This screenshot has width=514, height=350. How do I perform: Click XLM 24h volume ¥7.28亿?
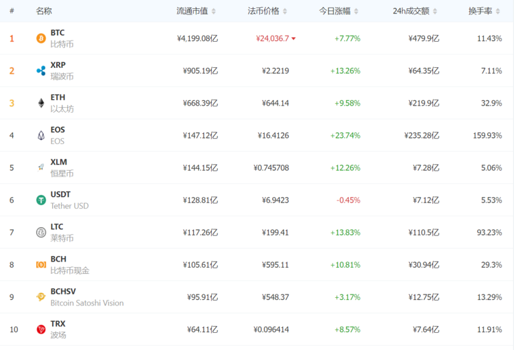coord(426,167)
